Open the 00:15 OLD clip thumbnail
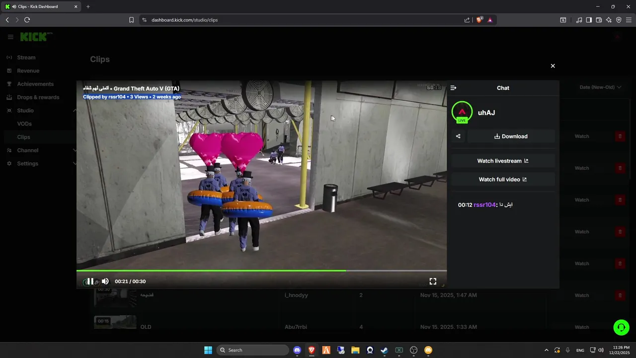This screenshot has height=358, width=636. (x=115, y=322)
